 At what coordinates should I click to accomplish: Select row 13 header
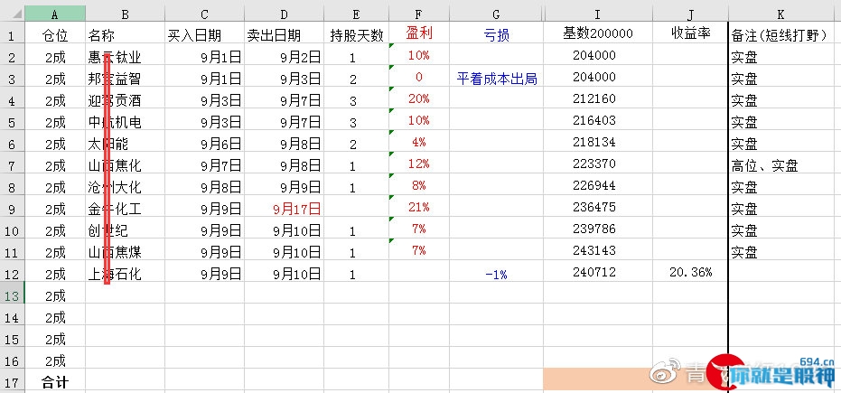pos(13,296)
